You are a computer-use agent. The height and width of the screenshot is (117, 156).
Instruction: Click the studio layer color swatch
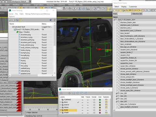click(x=100, y=110)
